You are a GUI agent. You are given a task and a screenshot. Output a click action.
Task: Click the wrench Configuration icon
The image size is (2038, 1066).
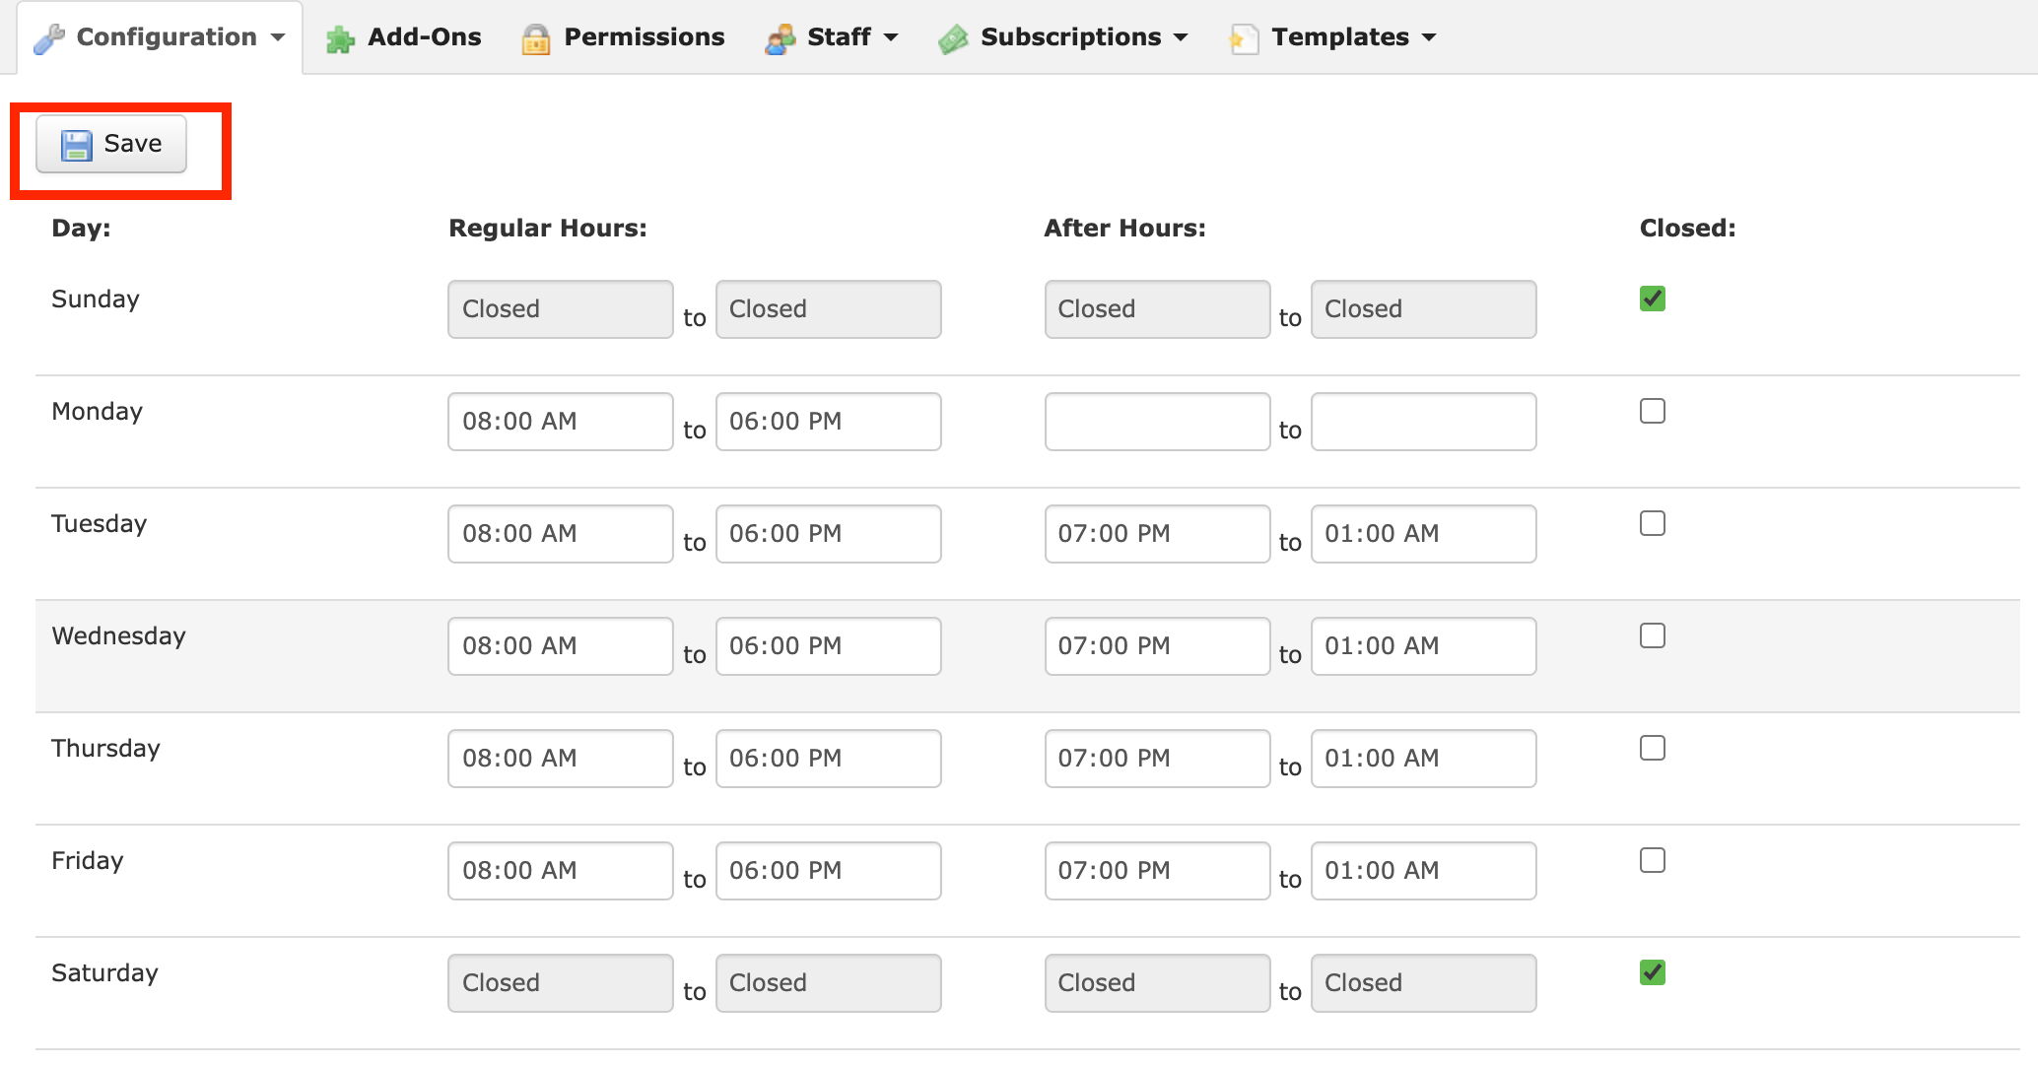[48, 38]
